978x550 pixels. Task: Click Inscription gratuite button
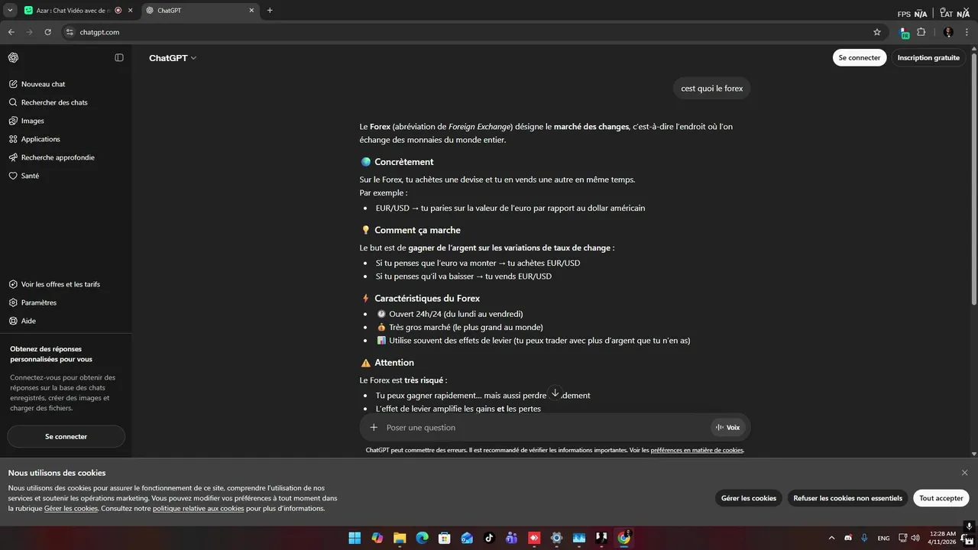928,57
